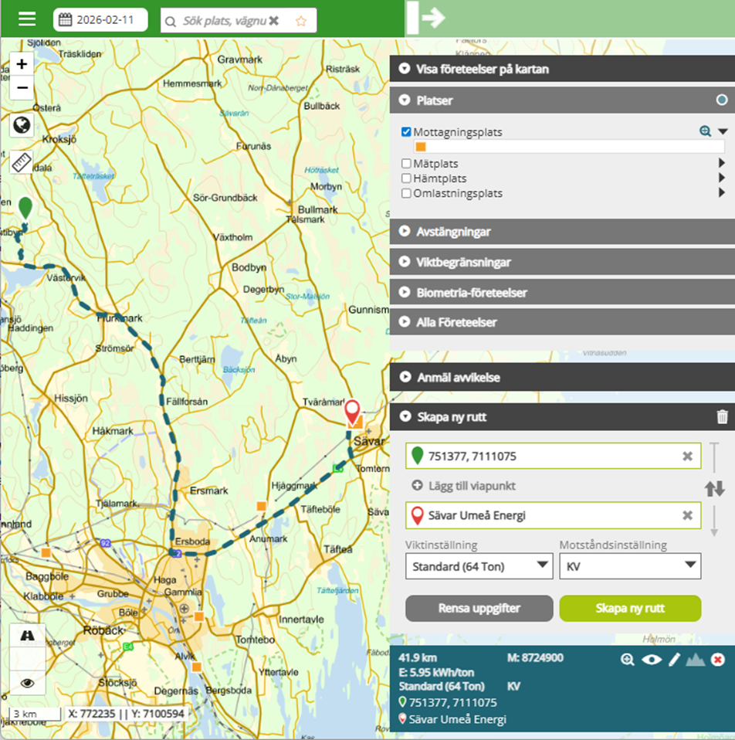Image resolution: width=735 pixels, height=740 pixels.
Task: Open the Viktinställning dropdown
Action: pos(477,566)
